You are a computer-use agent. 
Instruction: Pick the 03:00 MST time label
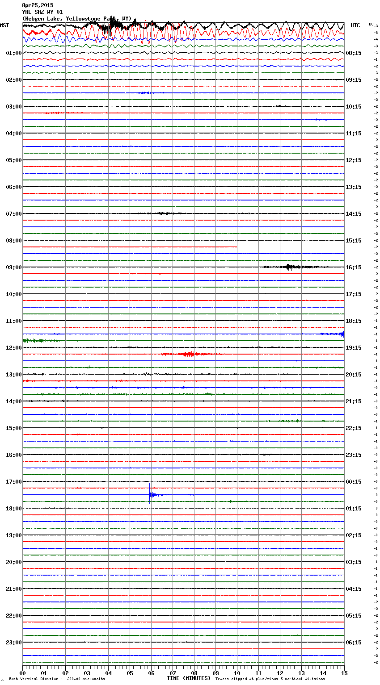click(x=14, y=107)
